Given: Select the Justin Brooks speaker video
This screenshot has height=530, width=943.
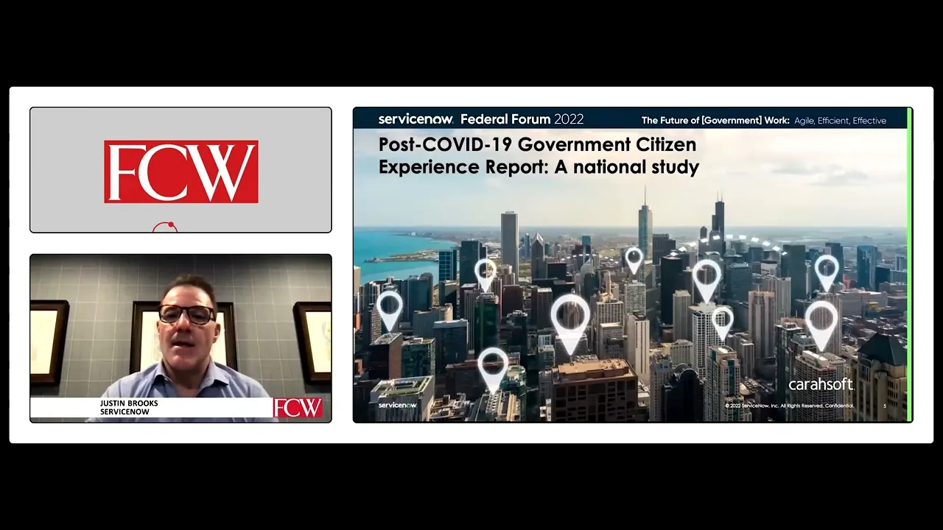Looking at the screenshot, I should (180, 338).
